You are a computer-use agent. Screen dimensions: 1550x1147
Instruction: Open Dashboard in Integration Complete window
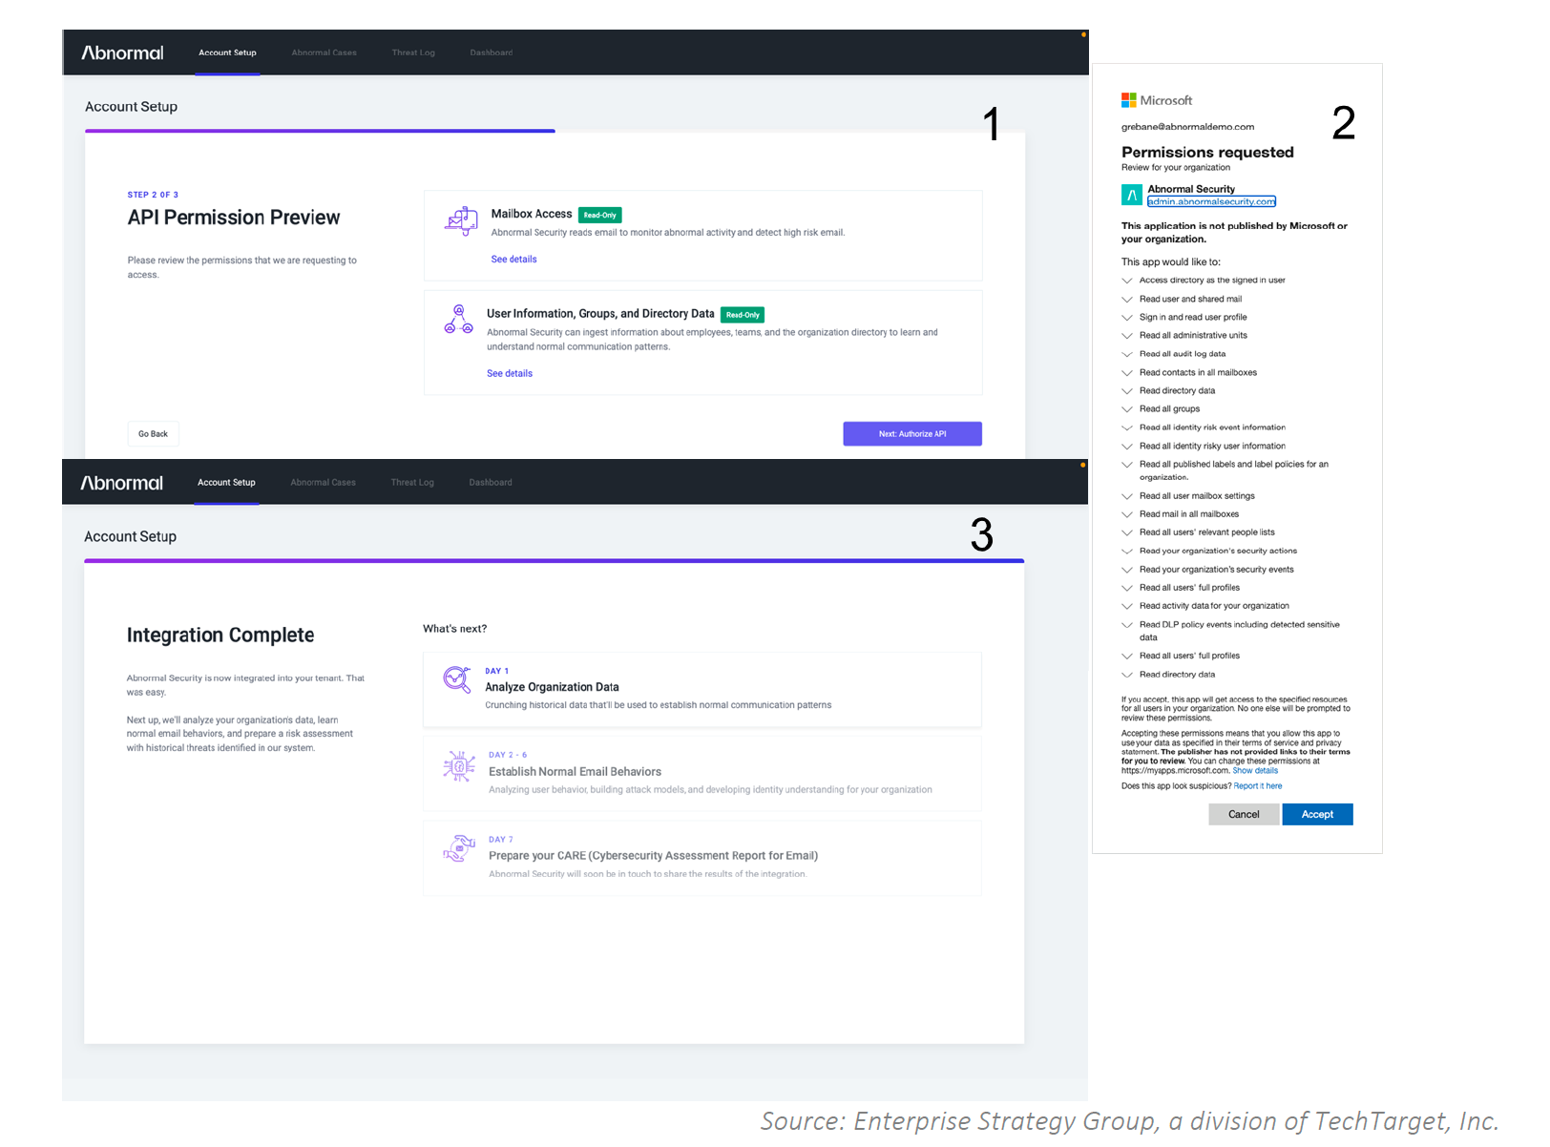[x=491, y=483]
